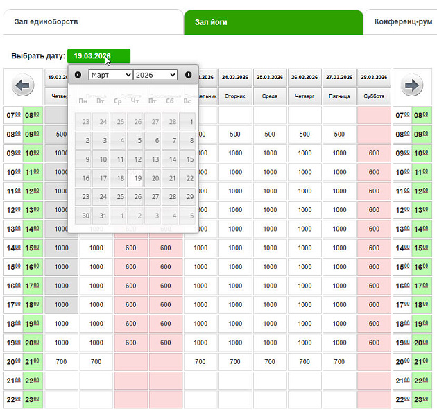Pick March 1 in the calendar popup

click(x=187, y=122)
